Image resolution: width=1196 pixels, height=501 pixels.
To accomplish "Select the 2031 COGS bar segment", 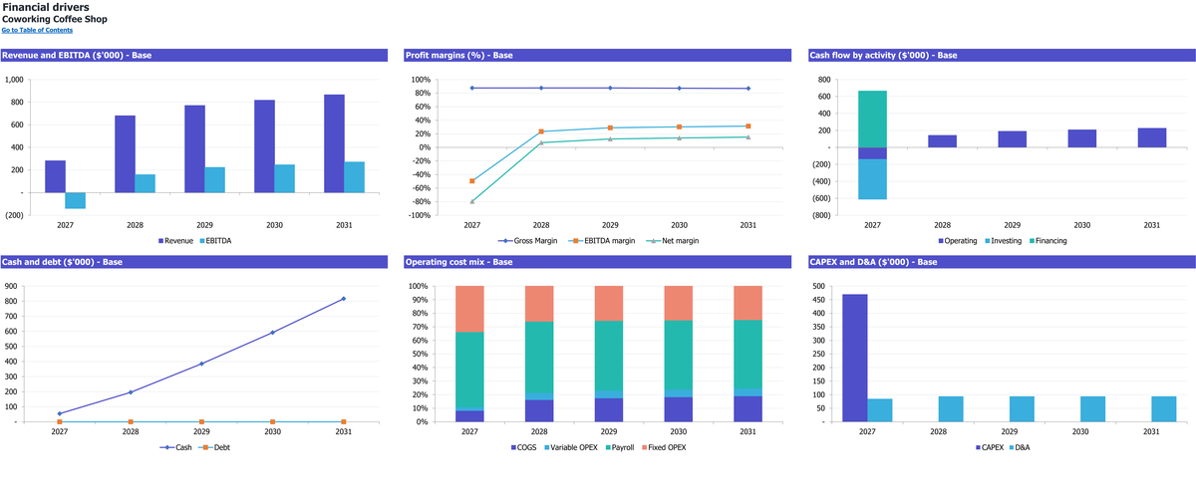I will point(747,409).
